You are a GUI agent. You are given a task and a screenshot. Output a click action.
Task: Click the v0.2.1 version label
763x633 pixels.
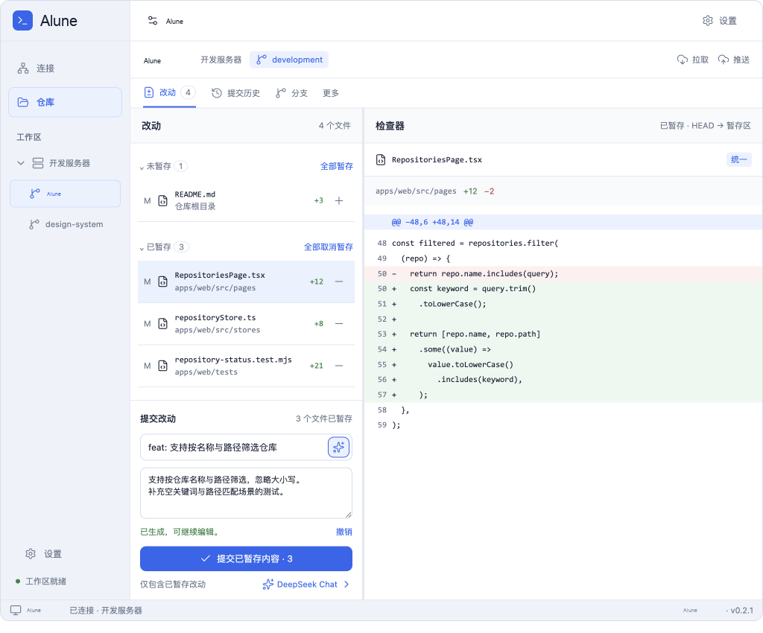[x=741, y=610]
